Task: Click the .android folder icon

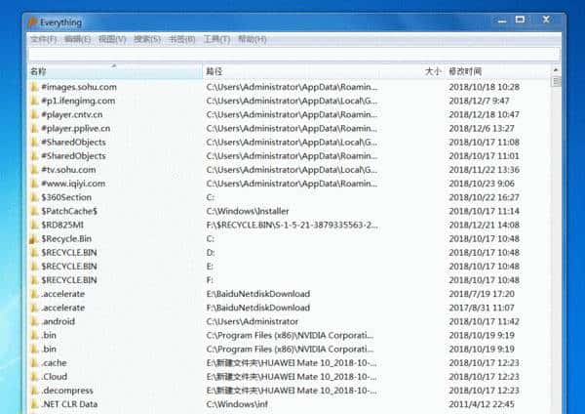Action: tap(34, 321)
